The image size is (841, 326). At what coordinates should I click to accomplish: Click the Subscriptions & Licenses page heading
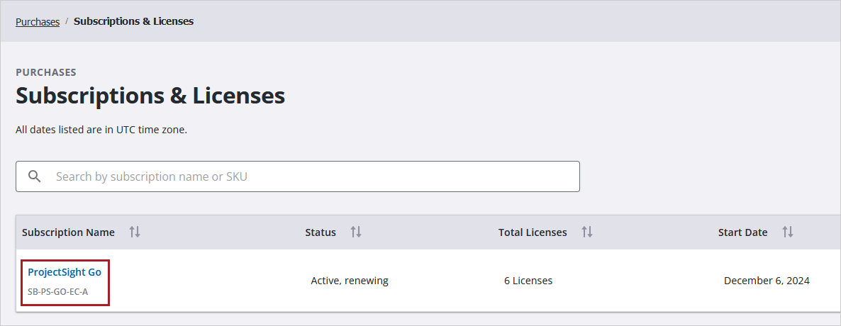click(x=150, y=96)
